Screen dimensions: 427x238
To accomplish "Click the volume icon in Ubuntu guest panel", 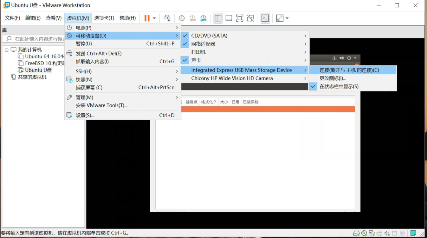I will coord(341,58).
